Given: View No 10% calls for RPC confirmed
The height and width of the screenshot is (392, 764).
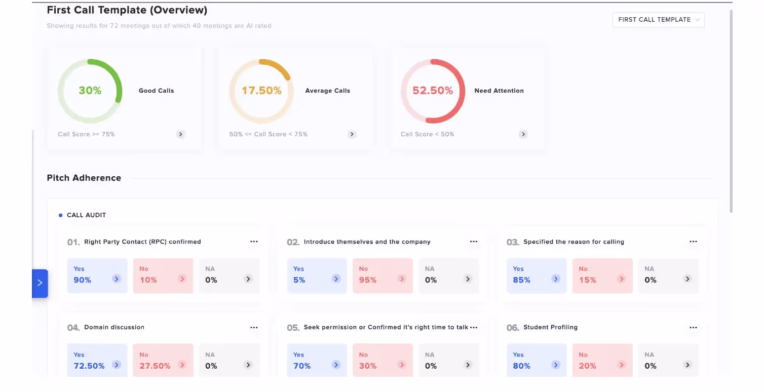Looking at the screenshot, I should pyautogui.click(x=163, y=276).
